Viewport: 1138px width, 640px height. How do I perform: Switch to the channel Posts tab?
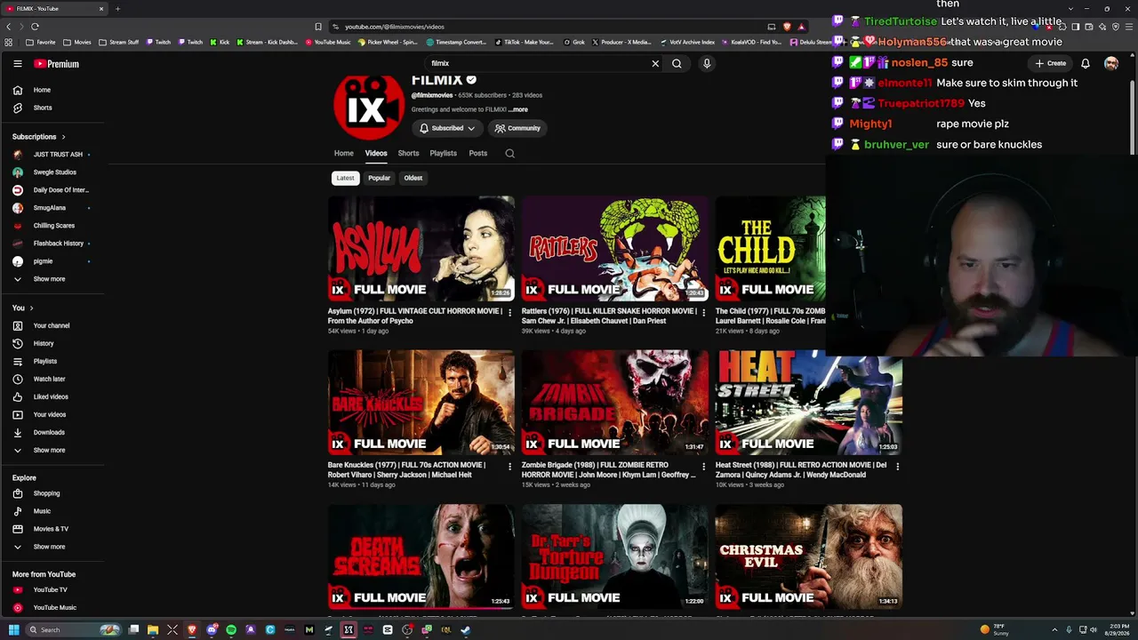point(477,153)
